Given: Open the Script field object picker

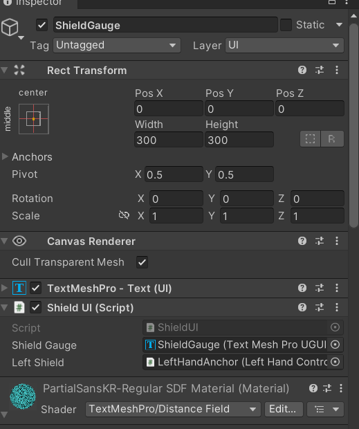Looking at the screenshot, I should point(335,327).
